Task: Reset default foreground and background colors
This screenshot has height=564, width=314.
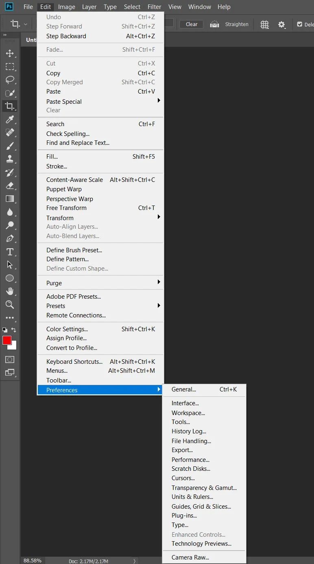Action: (x=5, y=330)
